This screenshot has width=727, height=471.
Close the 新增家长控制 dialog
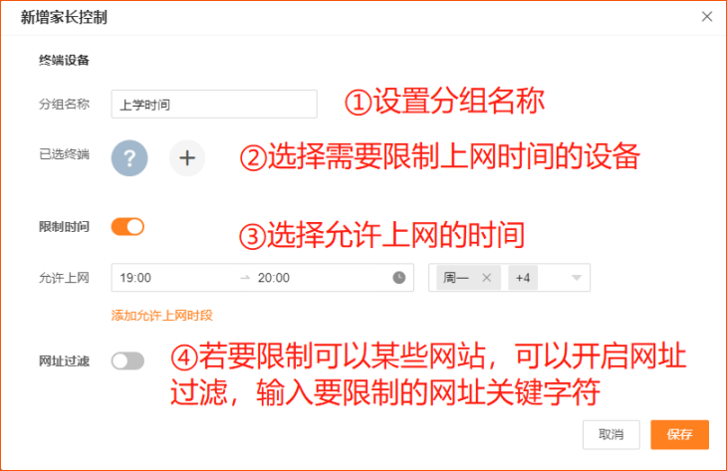707,17
